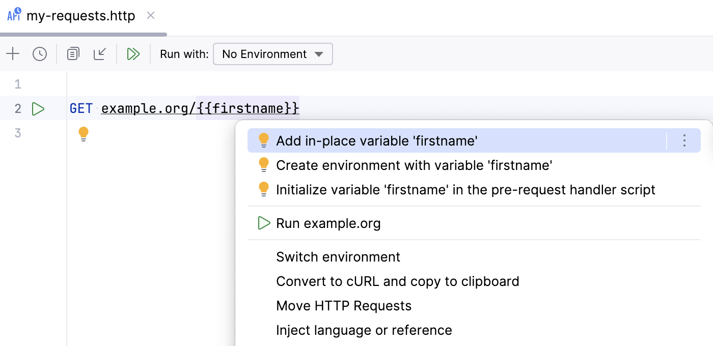Open the No Environment dropdown

click(272, 54)
